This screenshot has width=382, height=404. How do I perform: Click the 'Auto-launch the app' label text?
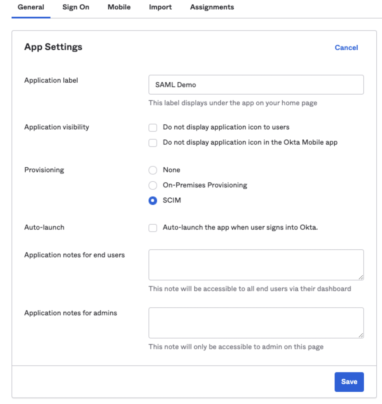[240, 228]
